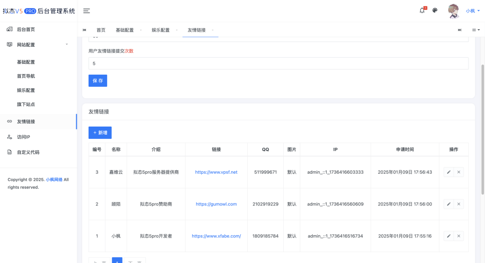Select the 友情链接 tab
The image size is (485, 263).
pyautogui.click(x=197, y=30)
